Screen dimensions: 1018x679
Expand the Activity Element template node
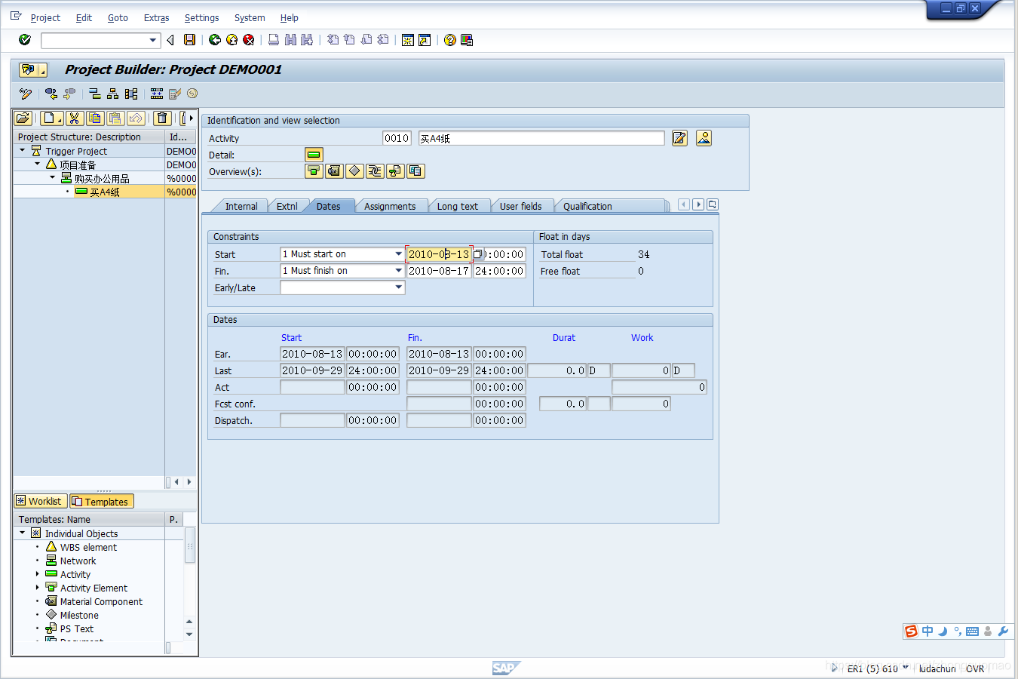point(37,588)
